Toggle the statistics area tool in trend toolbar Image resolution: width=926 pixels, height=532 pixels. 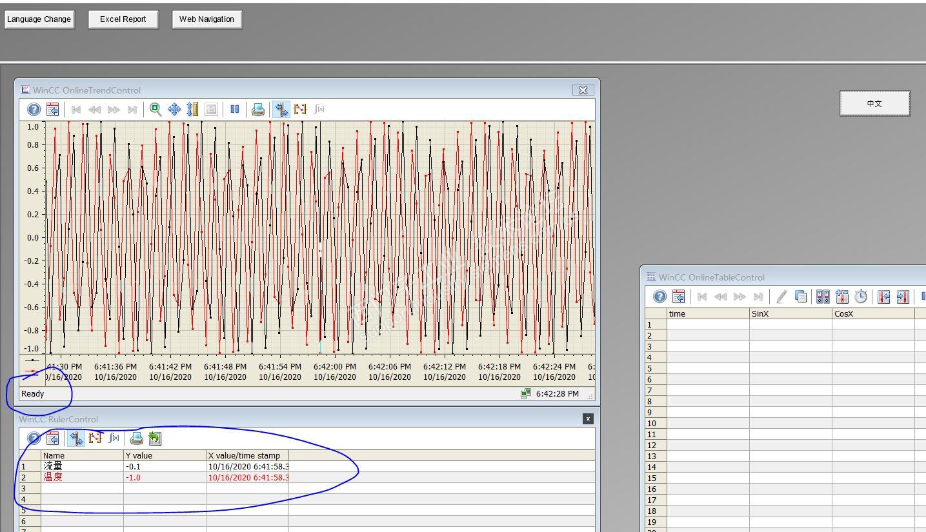click(x=300, y=109)
